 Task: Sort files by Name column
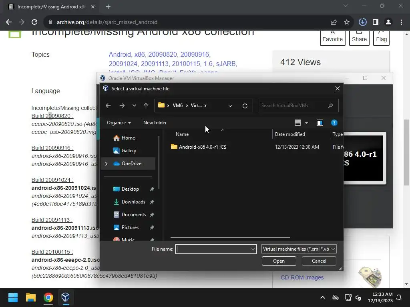[182, 134]
